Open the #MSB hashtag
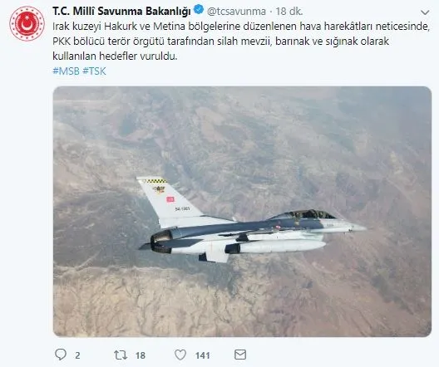The width and height of the screenshot is (439, 367). [66, 71]
